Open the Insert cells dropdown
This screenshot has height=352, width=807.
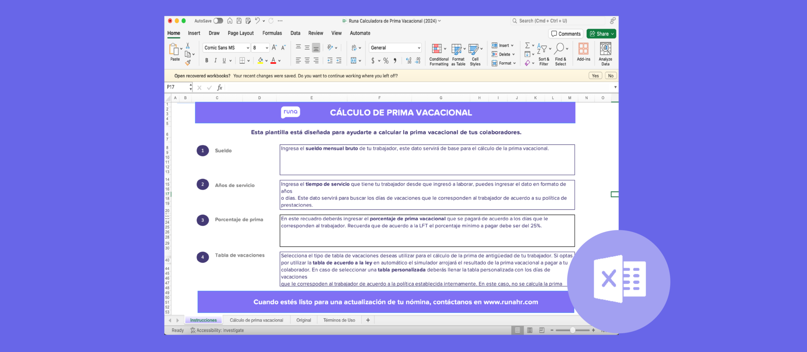pyautogui.click(x=503, y=45)
